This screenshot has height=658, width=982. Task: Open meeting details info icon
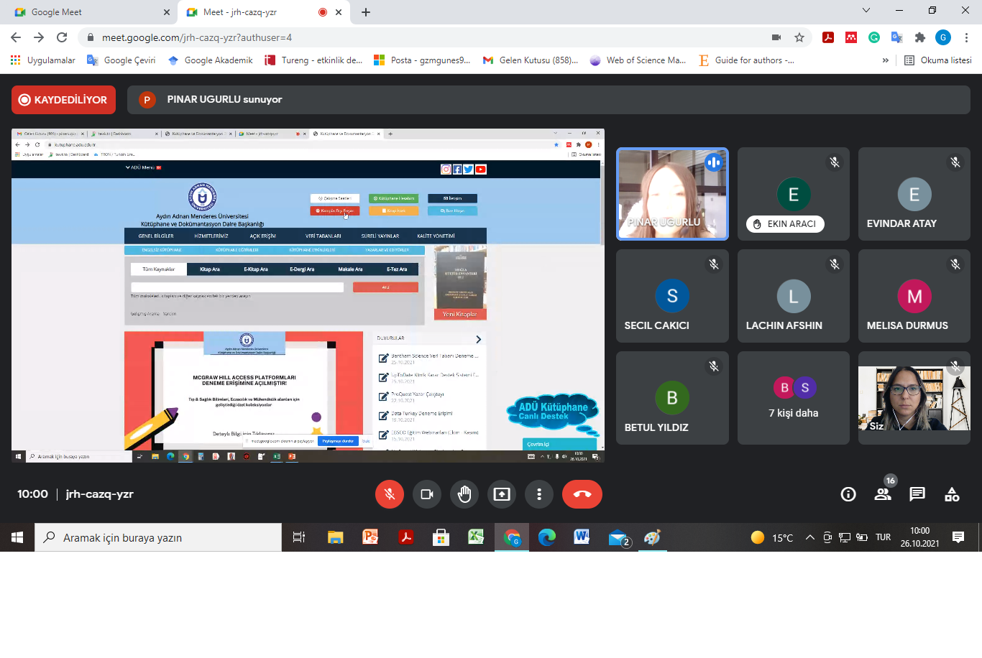tap(848, 494)
